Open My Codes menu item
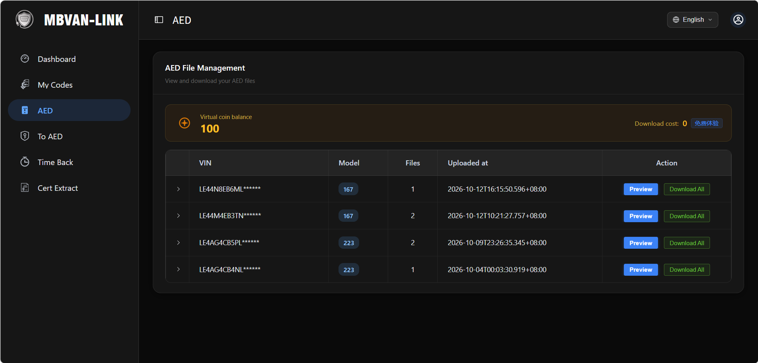The height and width of the screenshot is (363, 758). pyautogui.click(x=69, y=85)
